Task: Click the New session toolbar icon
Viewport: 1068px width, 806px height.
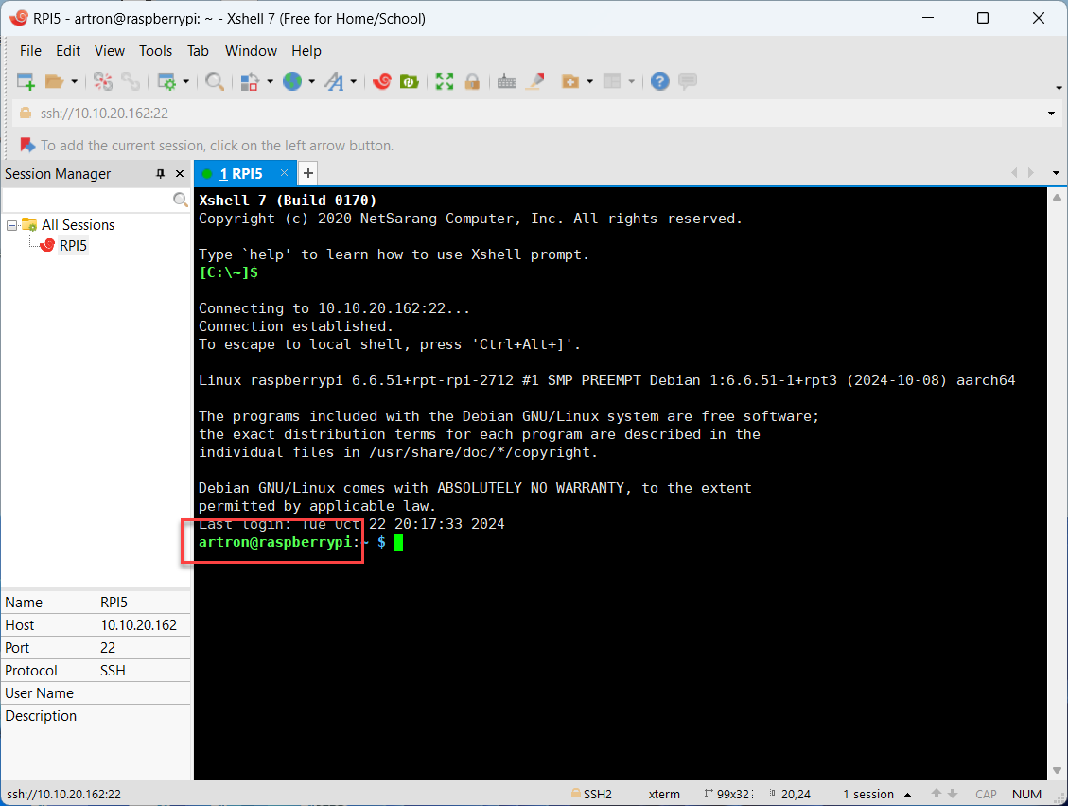Action: tap(26, 81)
